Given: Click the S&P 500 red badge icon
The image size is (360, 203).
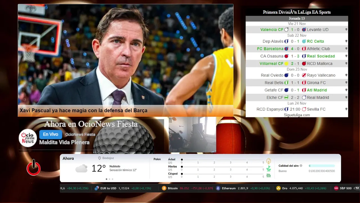Looking at the screenshot, I should coord(336,188).
